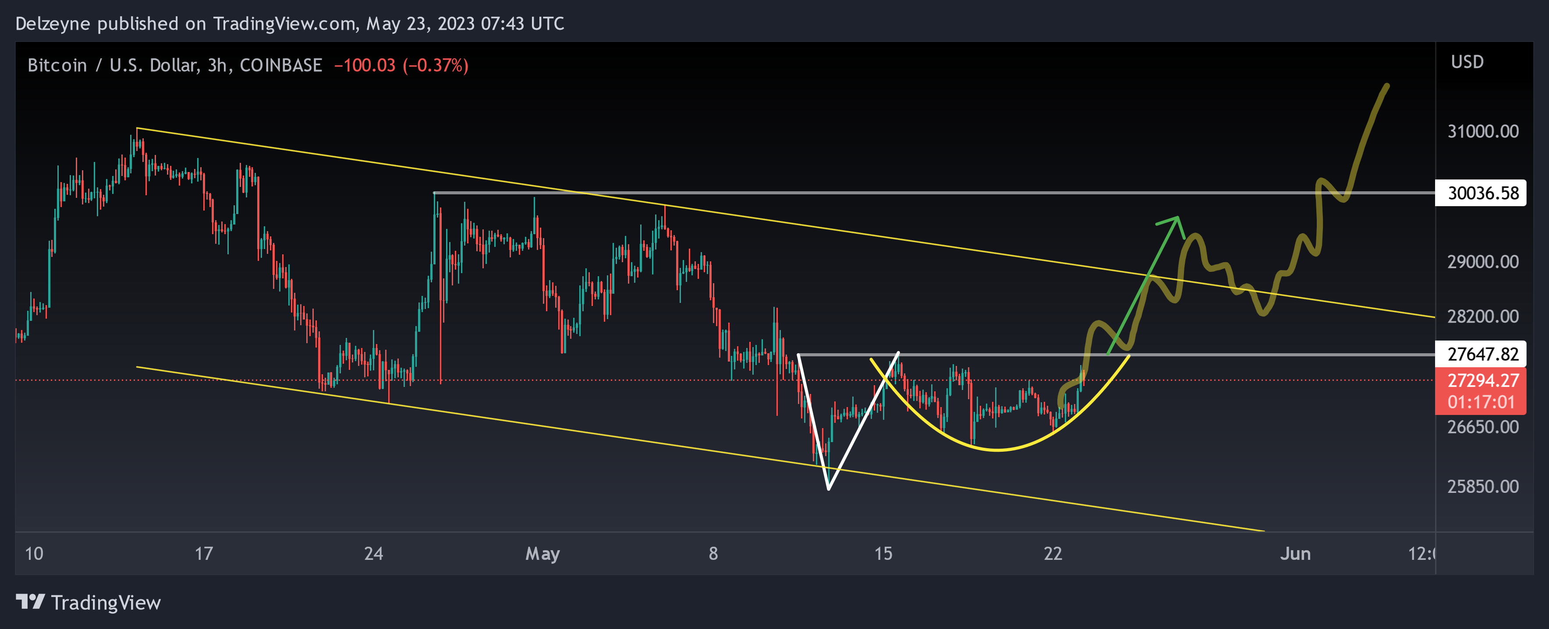Click the price change '−100.03 (−0.37%)'
Image resolution: width=1549 pixels, height=629 pixels.
(x=401, y=66)
